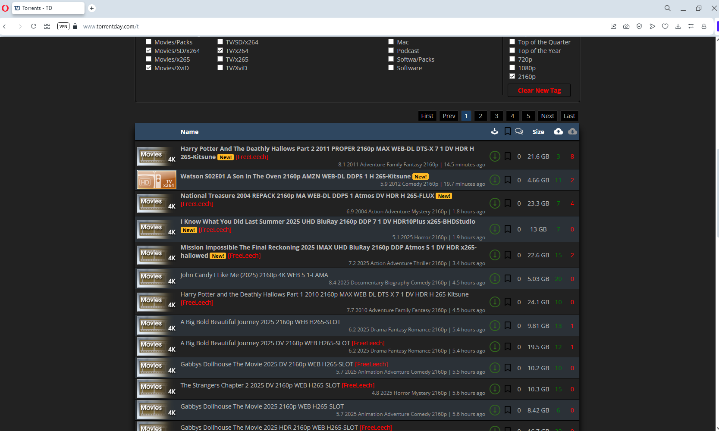Open The Strangers Chapter 2 torrent link

[x=260, y=385]
